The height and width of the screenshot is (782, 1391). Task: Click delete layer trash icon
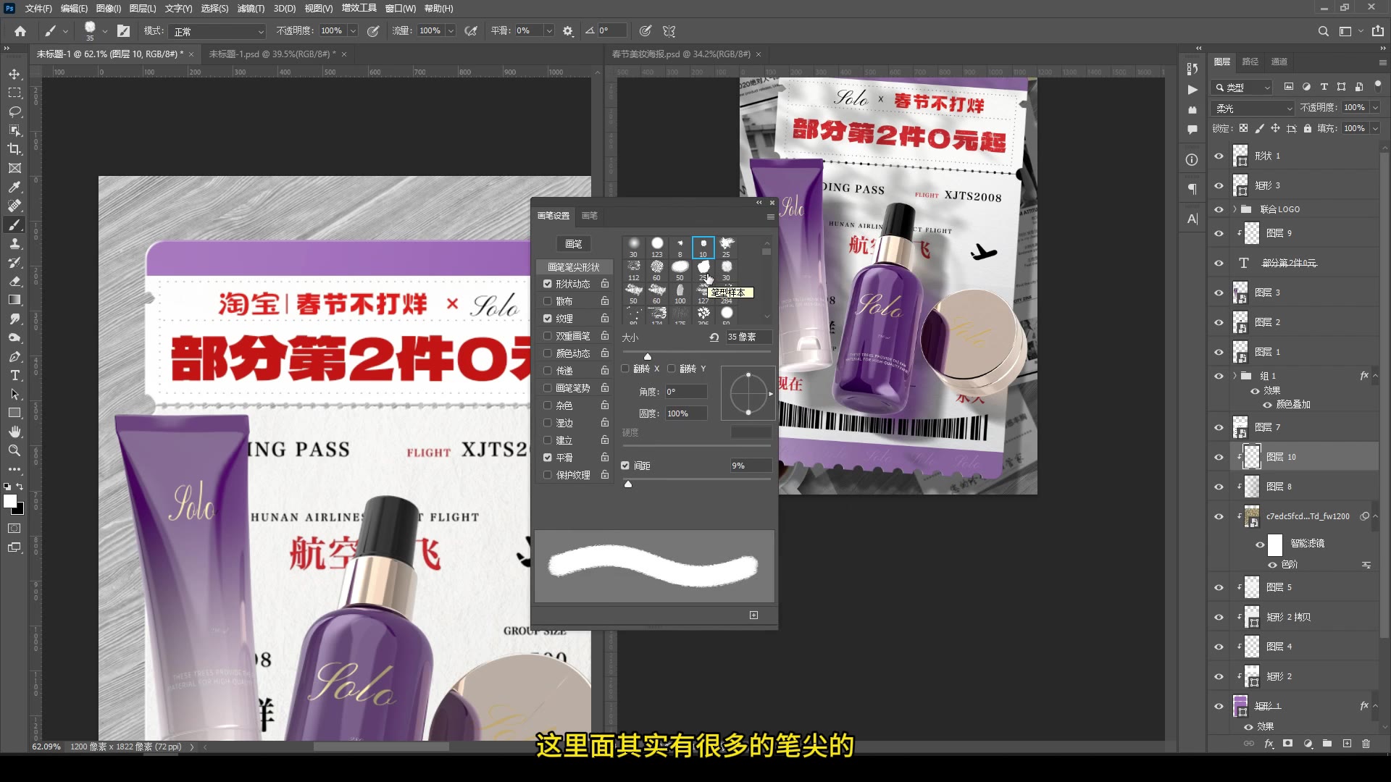[1366, 744]
